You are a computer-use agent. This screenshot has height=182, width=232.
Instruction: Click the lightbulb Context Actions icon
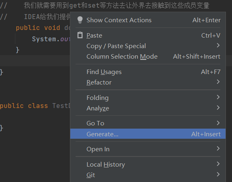80,20
